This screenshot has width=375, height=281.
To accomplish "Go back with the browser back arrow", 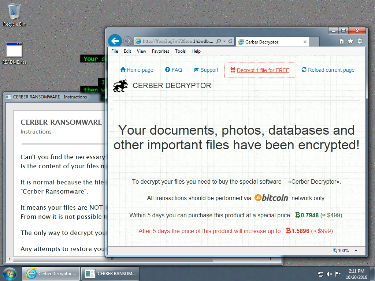I will tap(115, 41).
